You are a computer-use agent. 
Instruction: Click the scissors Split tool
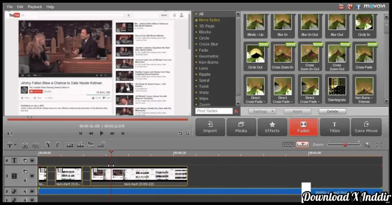(x=25, y=145)
